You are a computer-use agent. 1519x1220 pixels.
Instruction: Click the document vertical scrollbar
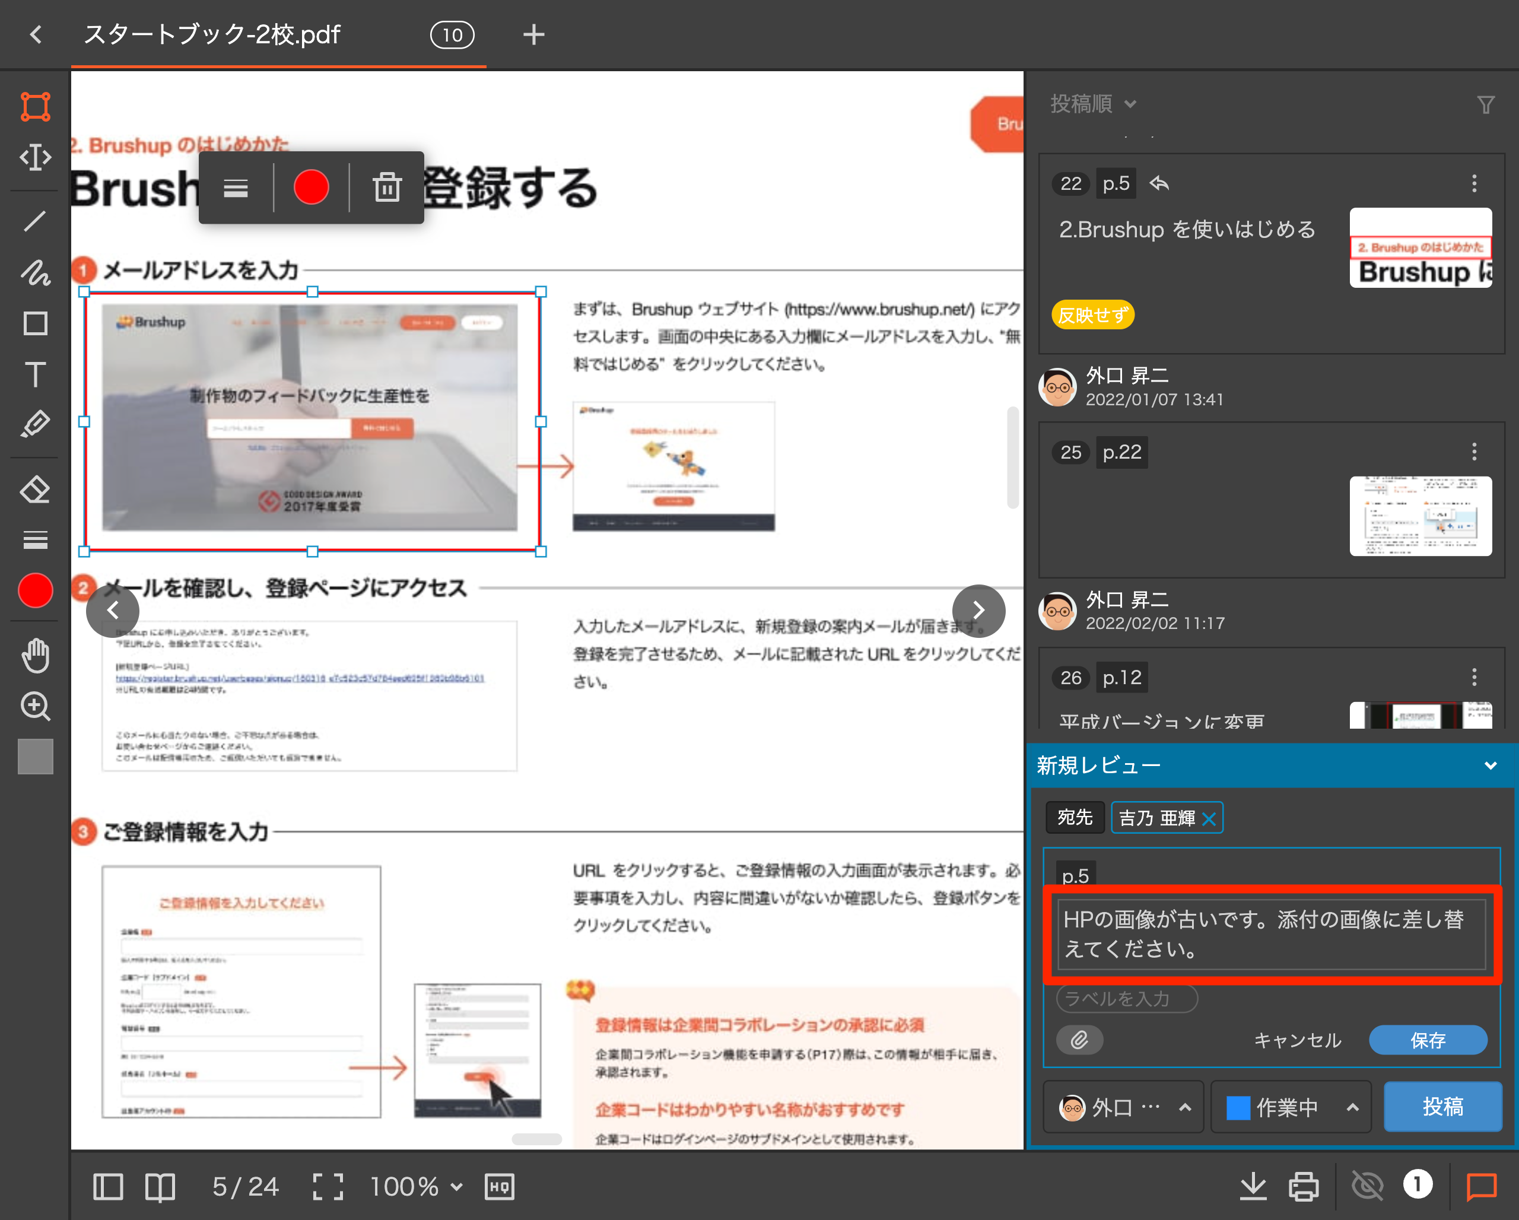1013,457
